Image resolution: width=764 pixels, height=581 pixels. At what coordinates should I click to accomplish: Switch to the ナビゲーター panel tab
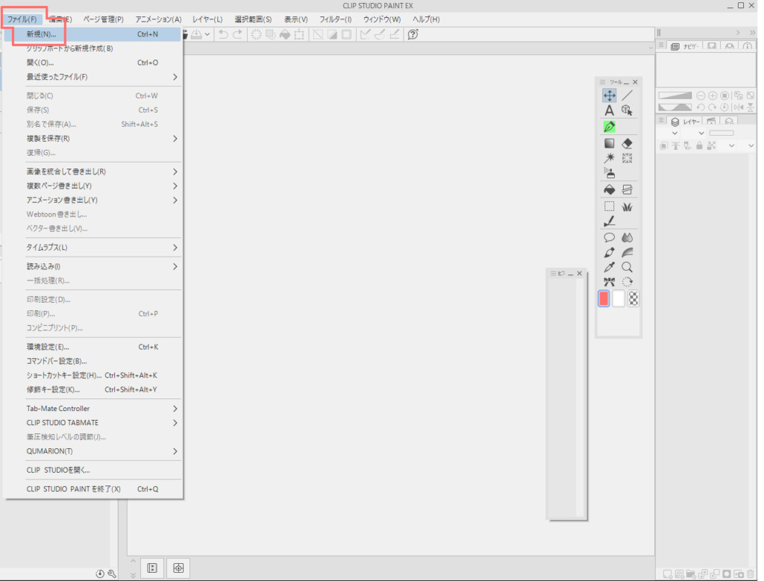point(685,46)
